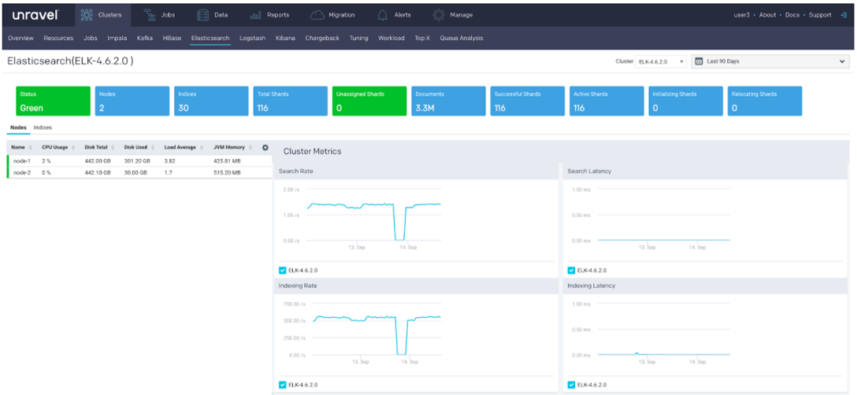Switch to the HBase tab
This screenshot has width=857, height=395.
[172, 38]
